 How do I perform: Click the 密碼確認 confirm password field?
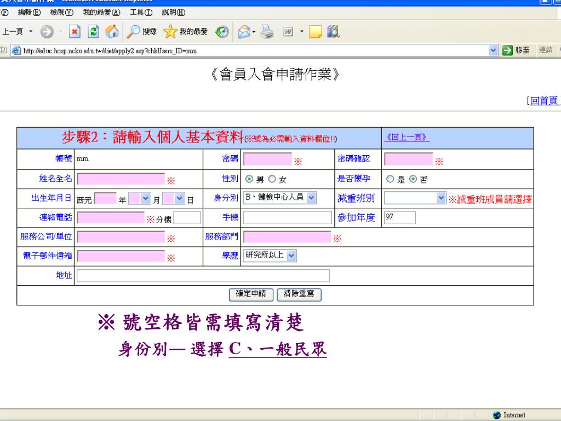pos(409,159)
